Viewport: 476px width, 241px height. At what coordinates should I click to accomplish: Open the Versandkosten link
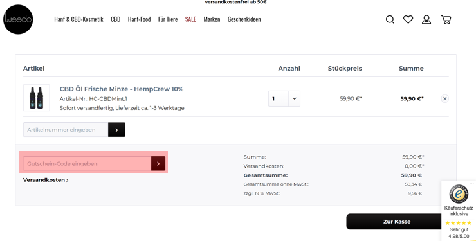pyautogui.click(x=46, y=180)
